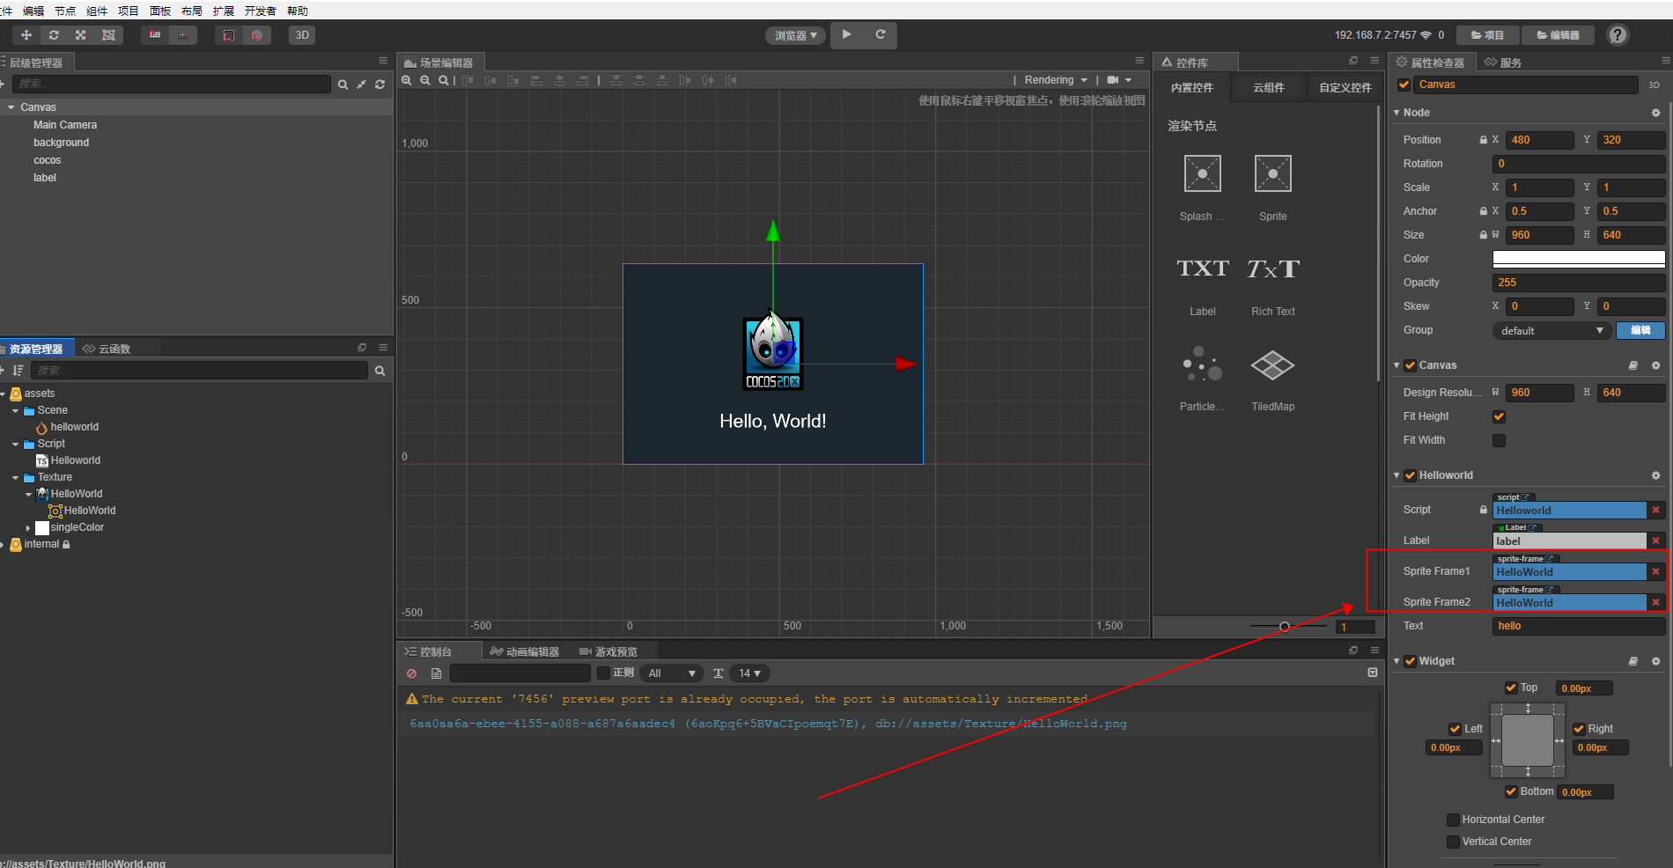Collapse all nodes in hierarchy manager
This screenshot has height=868, width=1673.
pyautogui.click(x=361, y=85)
